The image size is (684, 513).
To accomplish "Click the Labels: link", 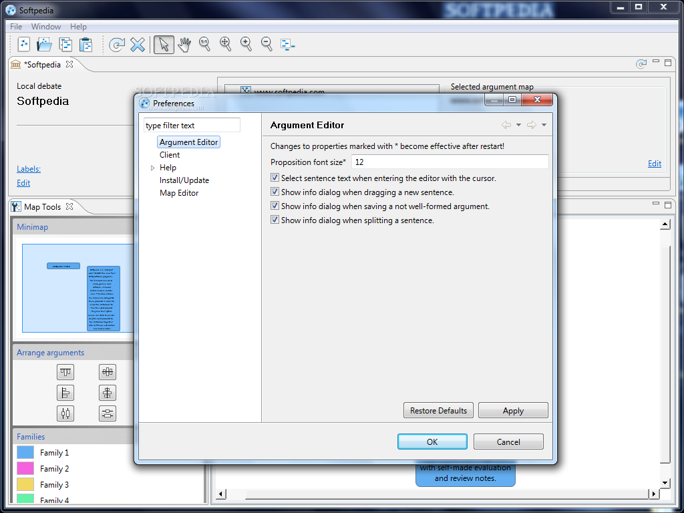I will 29,169.
